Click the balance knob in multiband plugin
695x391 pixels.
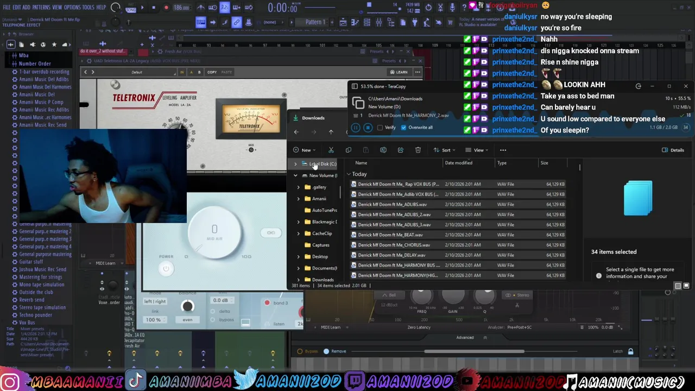[187, 307]
